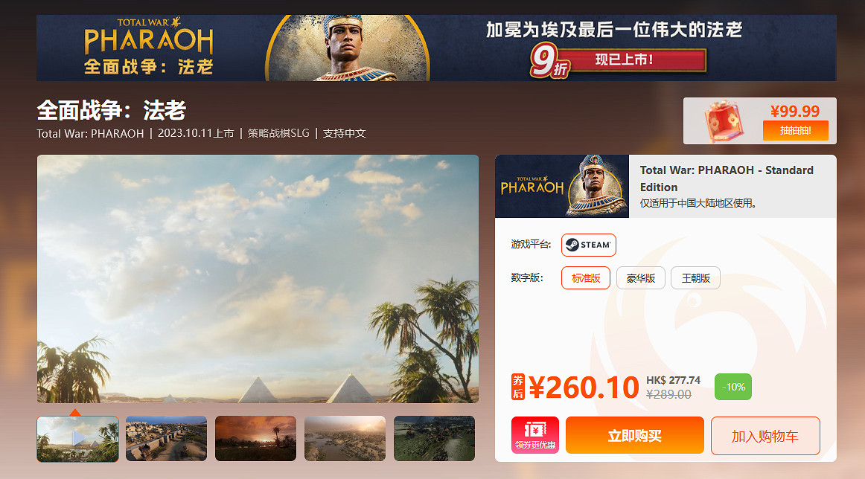Select the 豪华版 edition
The height and width of the screenshot is (479, 865).
(640, 278)
